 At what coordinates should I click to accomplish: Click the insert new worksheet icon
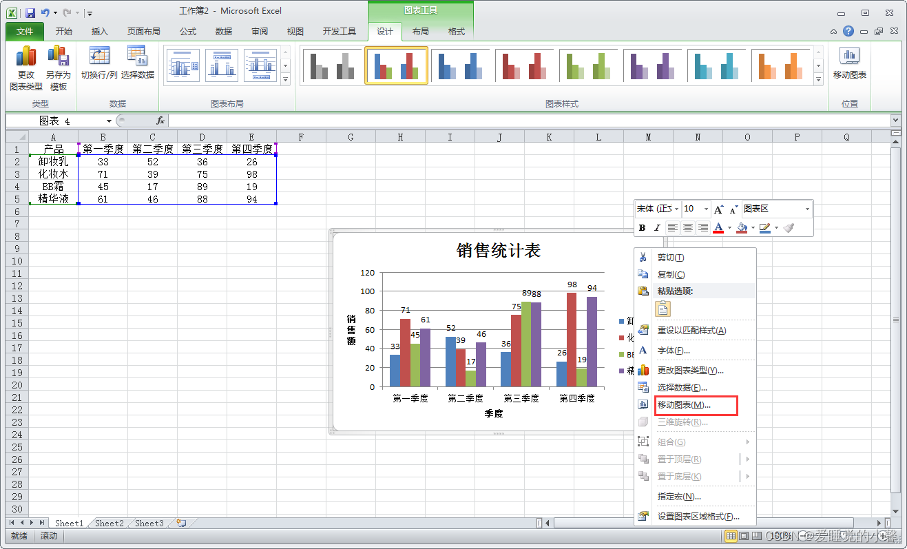[181, 523]
